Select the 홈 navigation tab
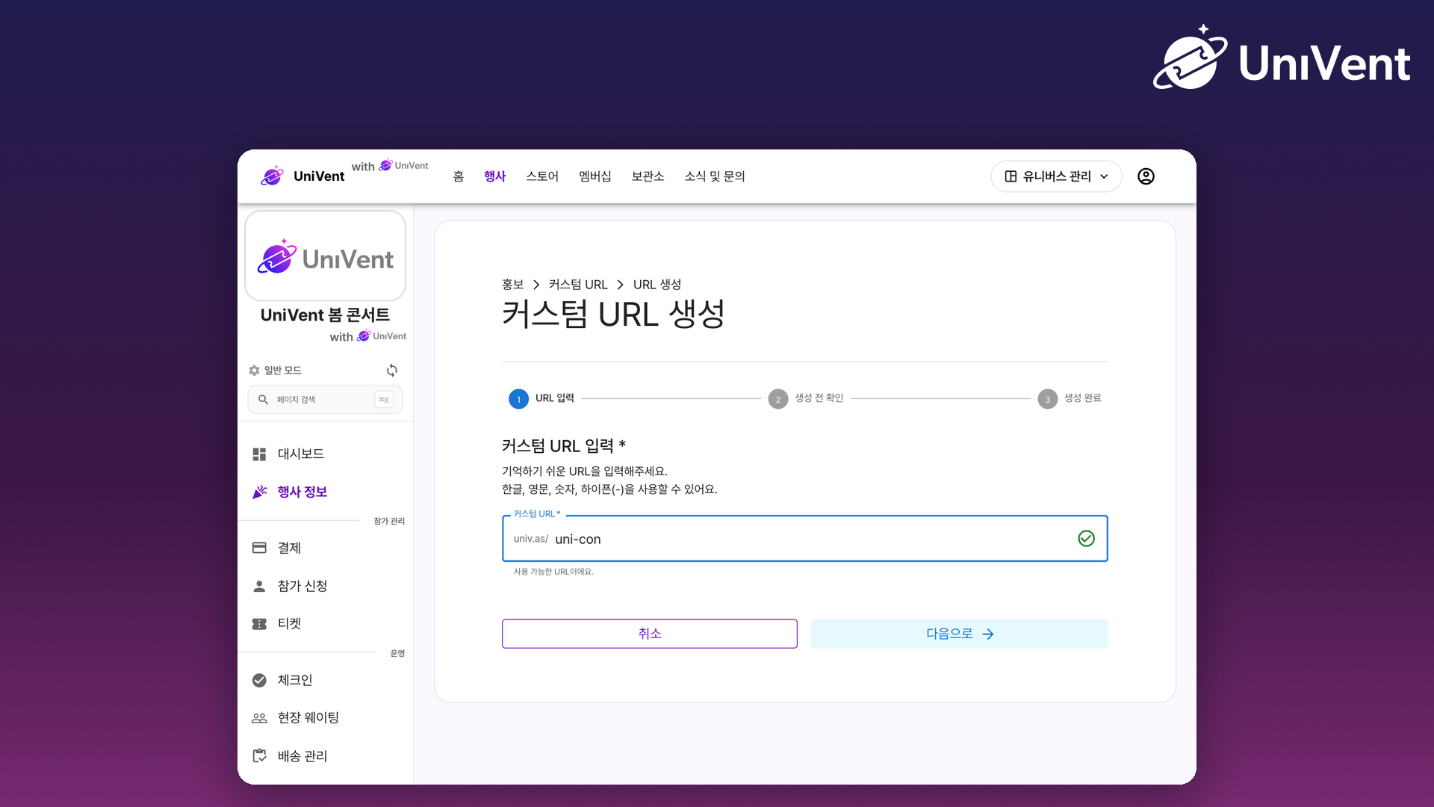Image resolution: width=1434 pixels, height=807 pixels. coord(459,176)
